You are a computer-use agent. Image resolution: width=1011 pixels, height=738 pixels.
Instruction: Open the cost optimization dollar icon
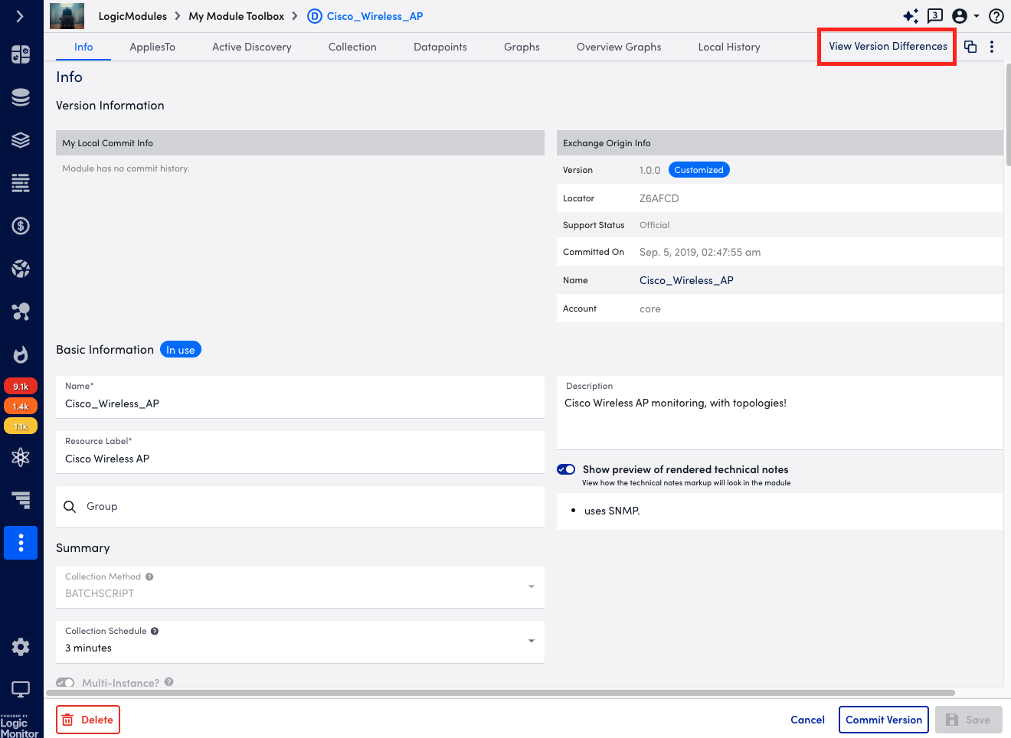coord(21,226)
